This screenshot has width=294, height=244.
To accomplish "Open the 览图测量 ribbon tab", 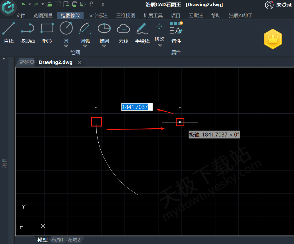I will coord(43,15).
